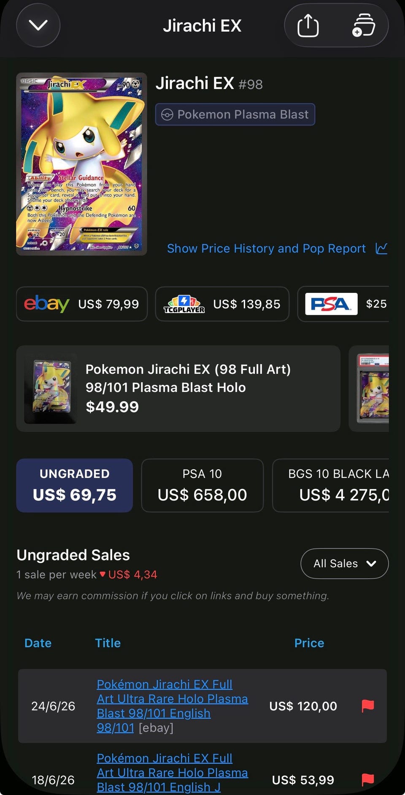The height and width of the screenshot is (795, 405).
Task: Tap the share icon
Action: pyautogui.click(x=308, y=26)
